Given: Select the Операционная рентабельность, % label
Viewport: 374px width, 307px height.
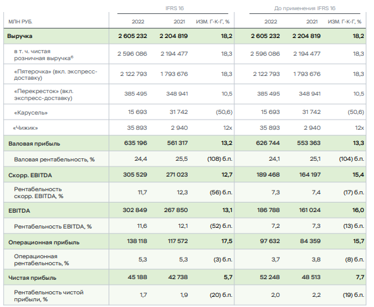Looking at the screenshot, I should point(42,260).
